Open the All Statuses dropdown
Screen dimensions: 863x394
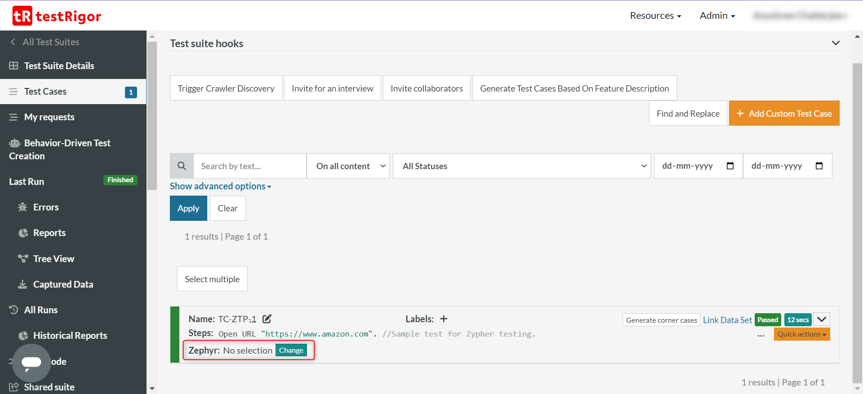(x=521, y=166)
